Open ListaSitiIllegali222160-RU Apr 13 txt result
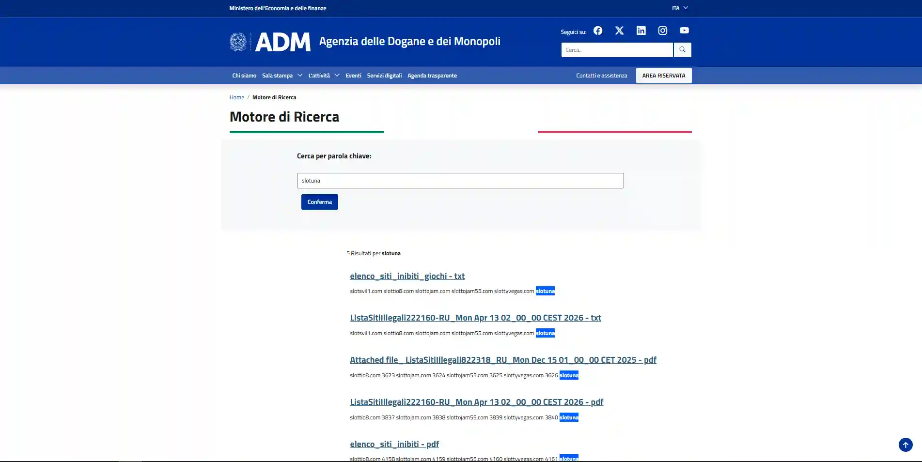The height and width of the screenshot is (462, 922). click(475, 318)
